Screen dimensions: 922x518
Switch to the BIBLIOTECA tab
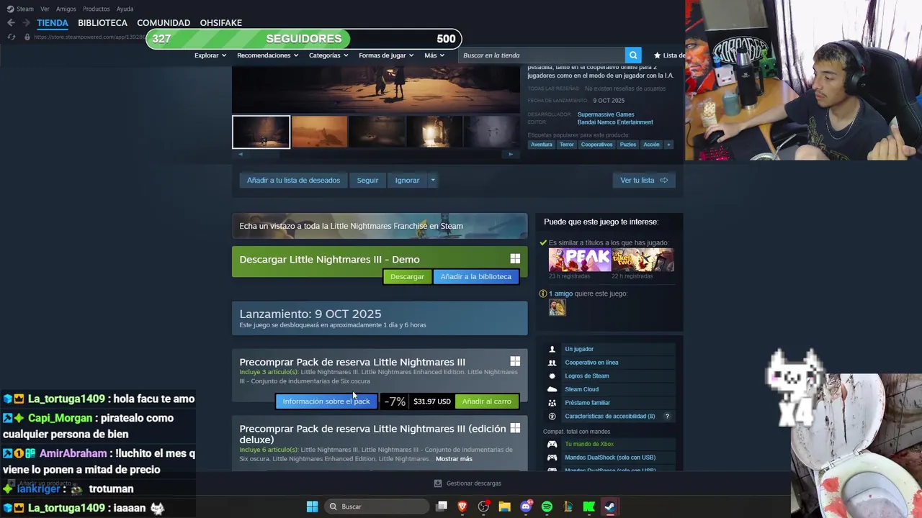tap(102, 23)
